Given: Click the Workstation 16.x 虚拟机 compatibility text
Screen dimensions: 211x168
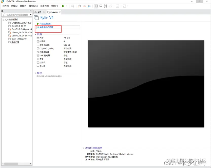Looking at the screenshot, I should pyautogui.click(x=107, y=157).
